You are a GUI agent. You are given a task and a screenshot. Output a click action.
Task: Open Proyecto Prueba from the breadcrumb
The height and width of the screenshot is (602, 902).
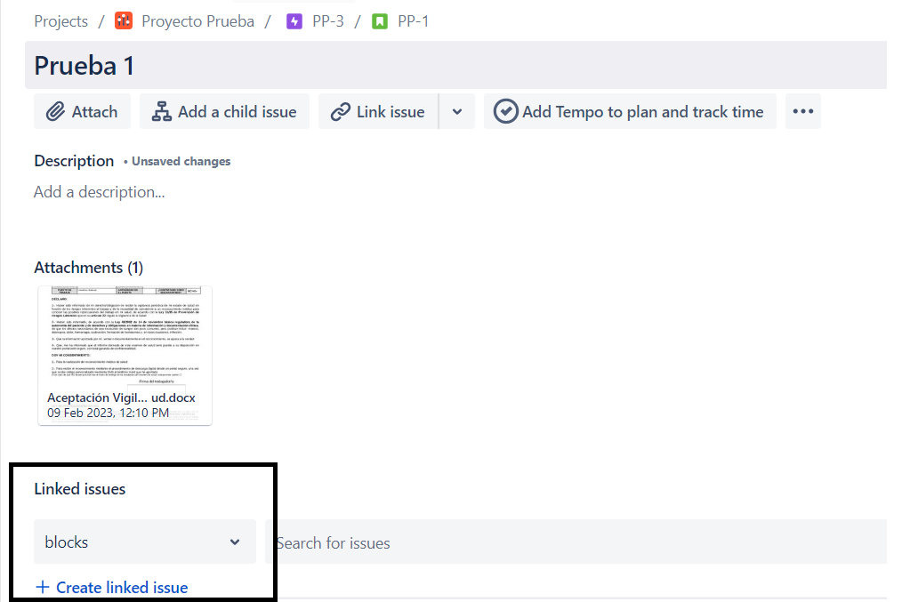point(197,20)
